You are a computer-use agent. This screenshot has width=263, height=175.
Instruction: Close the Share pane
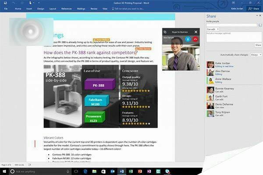pos(260,16)
